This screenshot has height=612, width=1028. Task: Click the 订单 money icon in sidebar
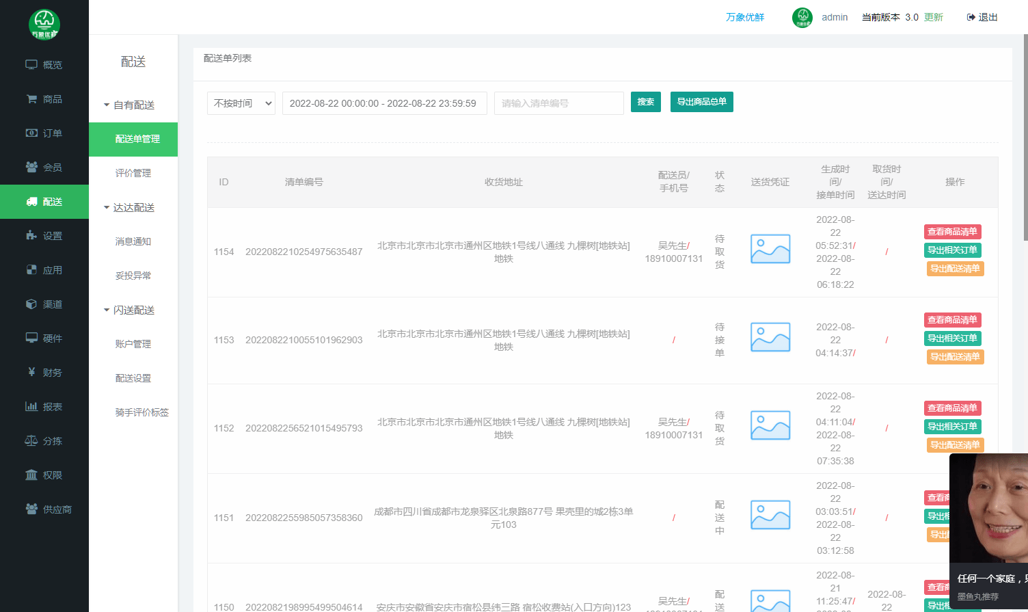tap(31, 133)
